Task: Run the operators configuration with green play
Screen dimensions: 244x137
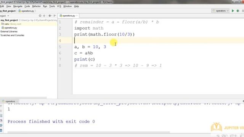Action: click(x=233, y=11)
